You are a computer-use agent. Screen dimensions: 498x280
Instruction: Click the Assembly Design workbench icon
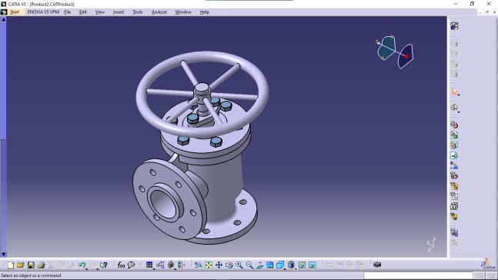454,25
